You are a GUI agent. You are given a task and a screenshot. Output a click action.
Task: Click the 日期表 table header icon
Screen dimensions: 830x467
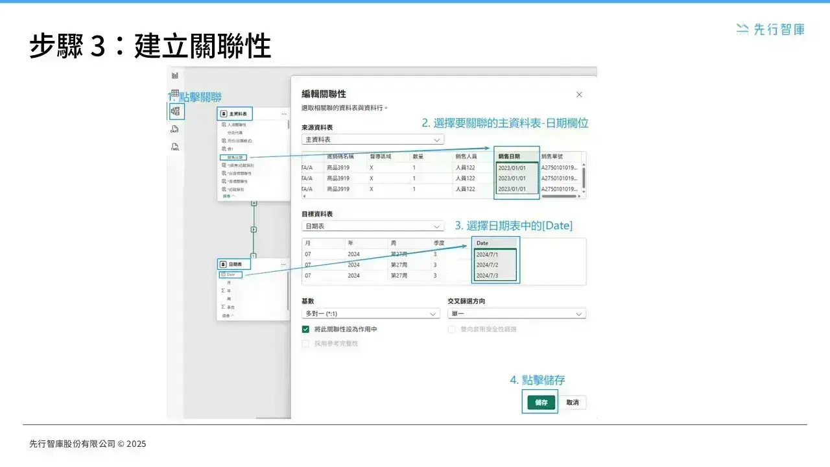click(224, 265)
